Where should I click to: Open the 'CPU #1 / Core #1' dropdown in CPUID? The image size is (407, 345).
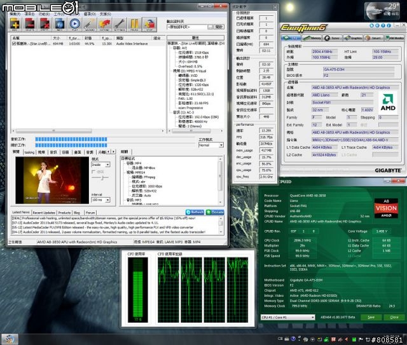287,317
